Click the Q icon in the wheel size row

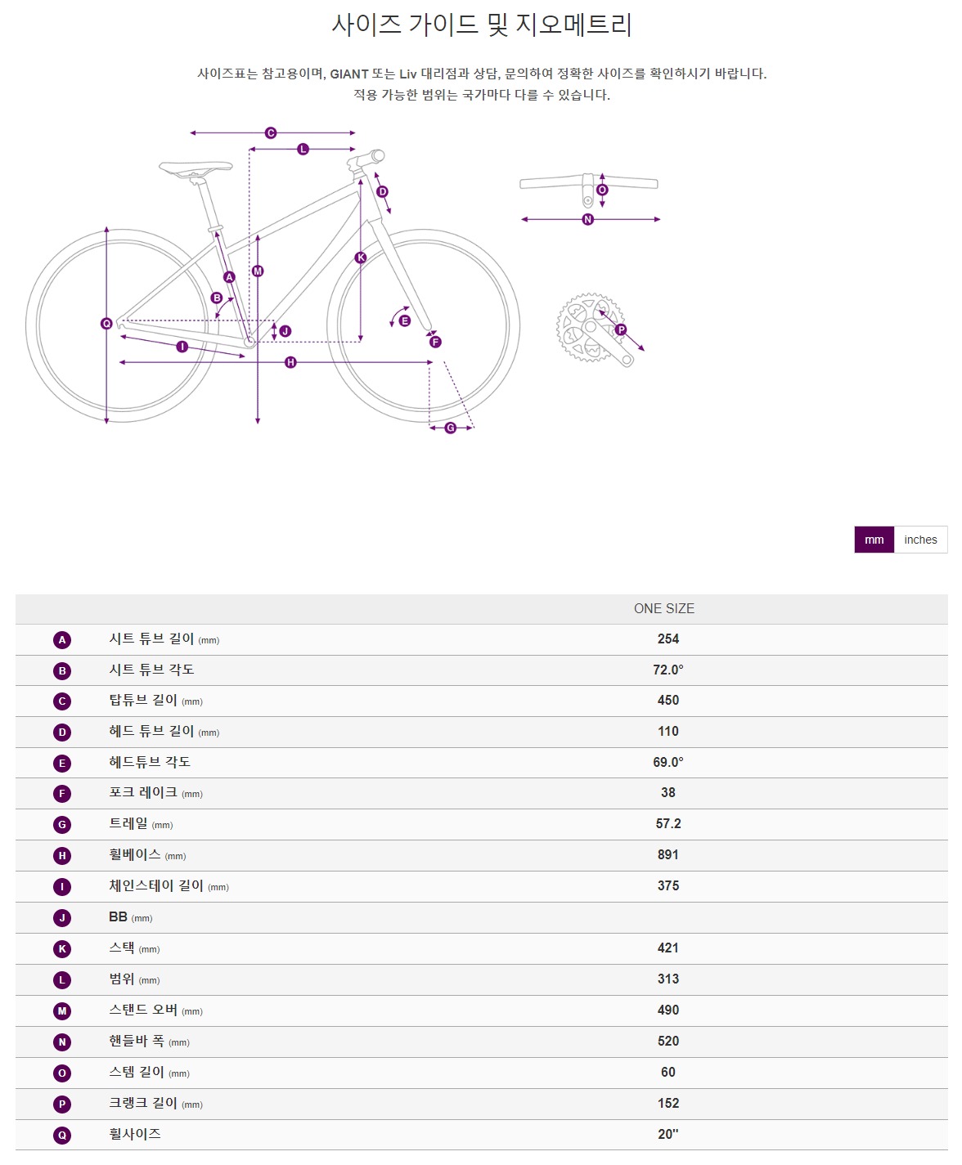coord(62,1136)
